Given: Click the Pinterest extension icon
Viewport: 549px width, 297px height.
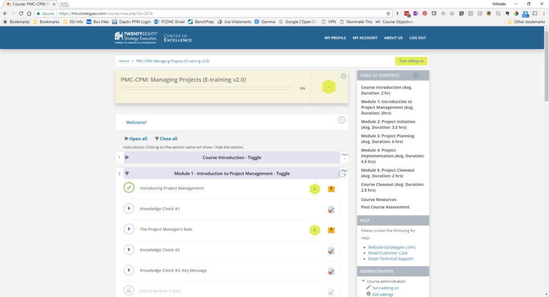Looking at the screenshot, I should click(x=425, y=13).
